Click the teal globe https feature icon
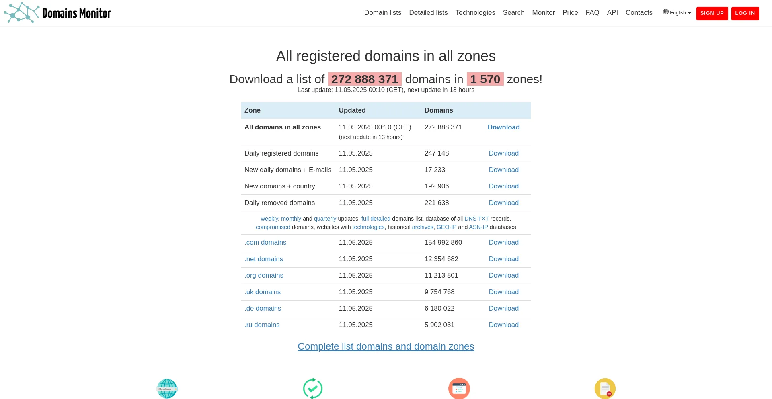Viewport: 772px width, 399px height. coord(167,389)
